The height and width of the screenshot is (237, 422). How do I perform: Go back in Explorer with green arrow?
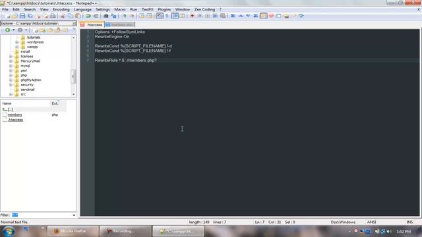pyautogui.click(x=7, y=30)
